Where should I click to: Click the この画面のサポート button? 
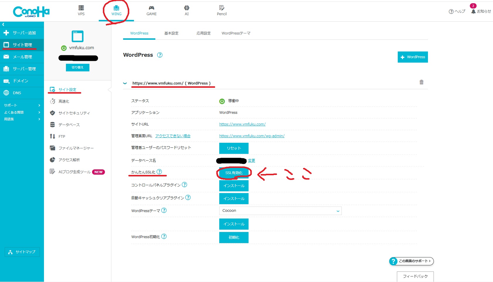click(x=412, y=261)
